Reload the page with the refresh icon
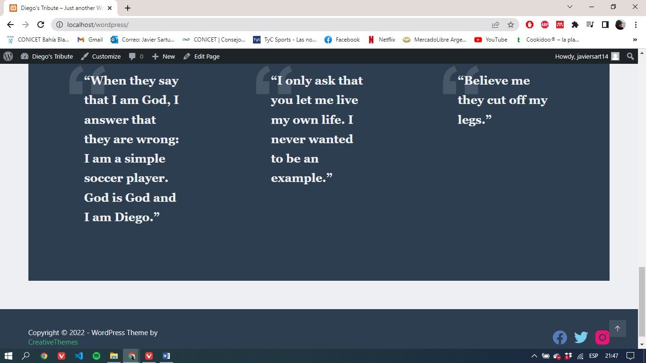The image size is (646, 363). [x=41, y=25]
